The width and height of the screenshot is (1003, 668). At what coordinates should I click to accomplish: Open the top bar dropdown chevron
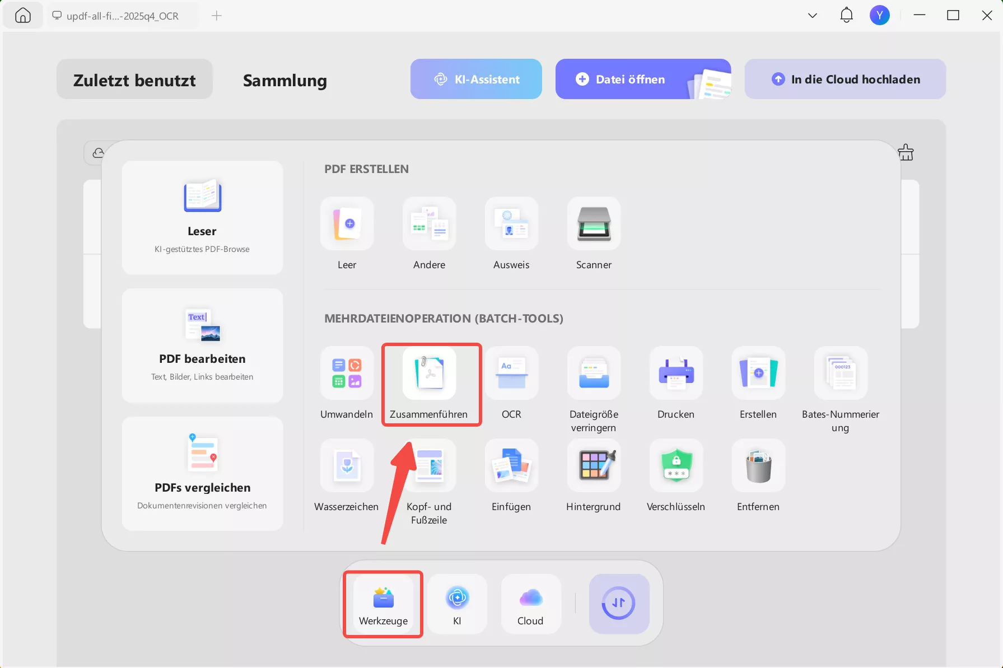811,15
